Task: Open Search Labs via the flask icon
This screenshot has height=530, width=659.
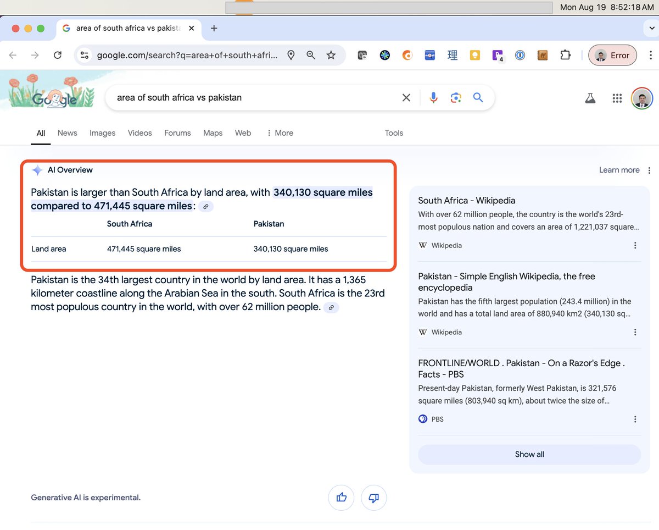Action: coord(590,97)
